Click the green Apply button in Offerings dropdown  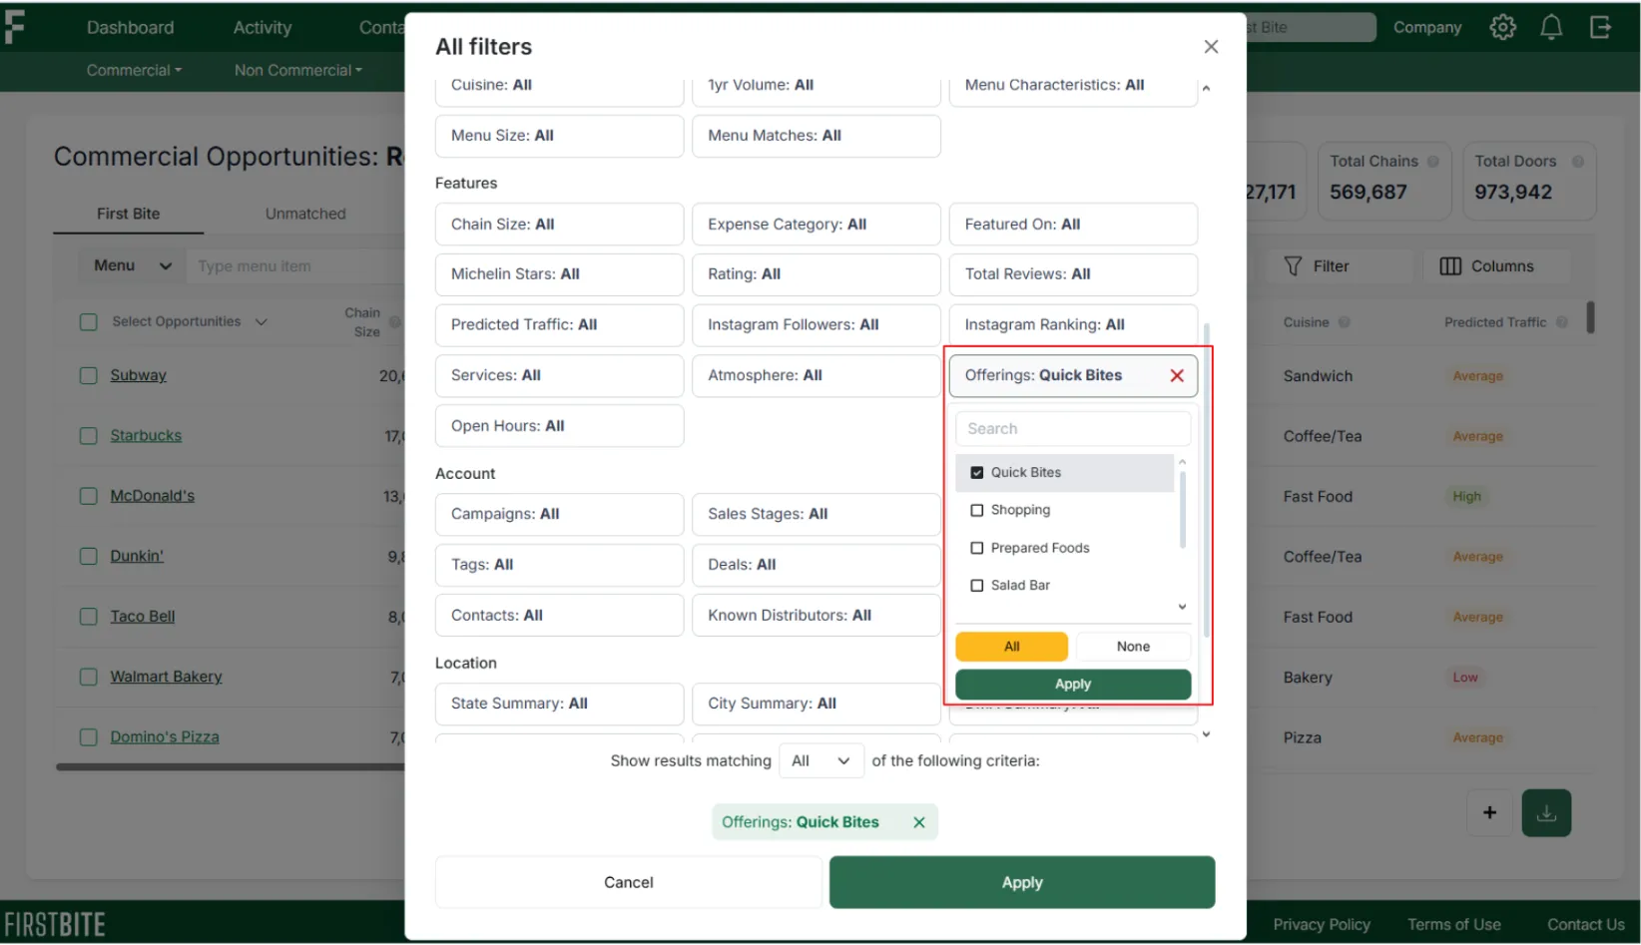pyautogui.click(x=1073, y=685)
